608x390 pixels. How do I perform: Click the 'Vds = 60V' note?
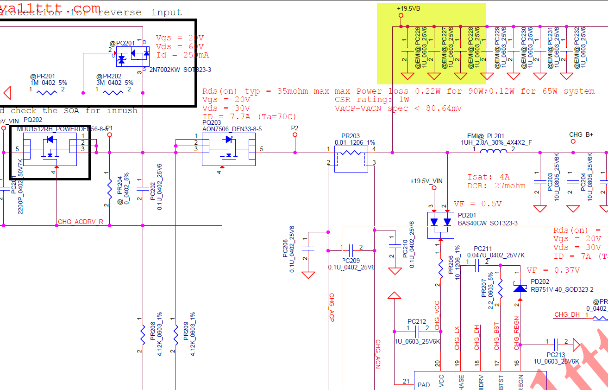[x=180, y=46]
